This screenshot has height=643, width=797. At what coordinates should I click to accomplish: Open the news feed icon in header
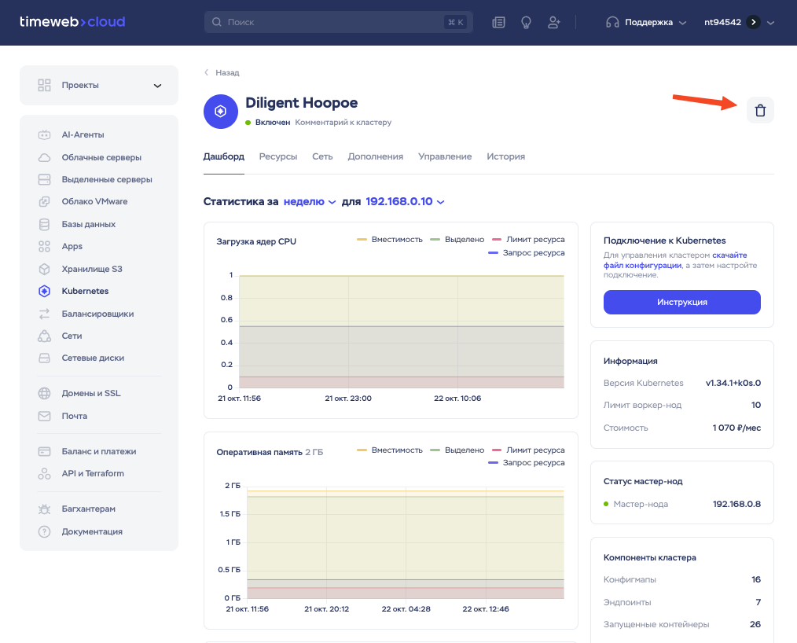point(498,23)
